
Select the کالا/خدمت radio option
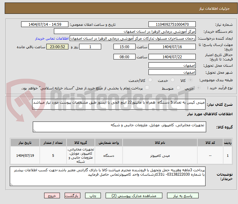150,80
